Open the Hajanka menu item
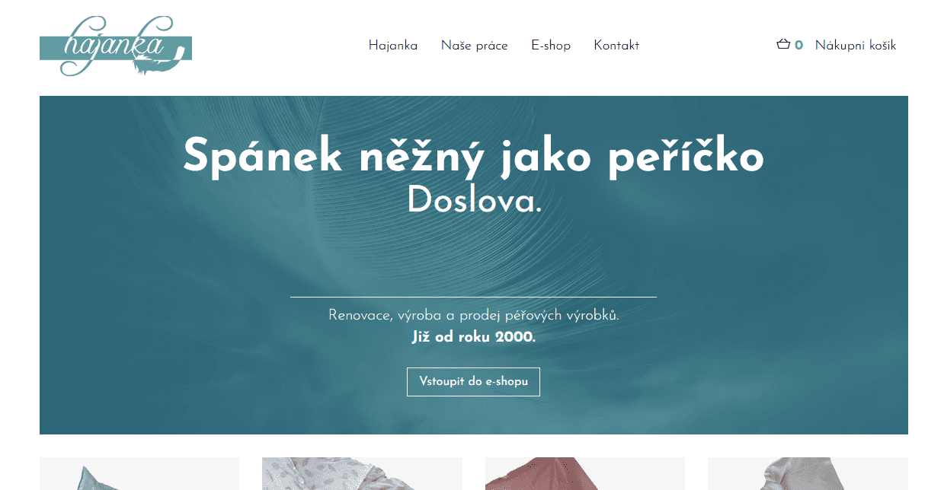Viewport: 944px width, 490px height. point(393,46)
